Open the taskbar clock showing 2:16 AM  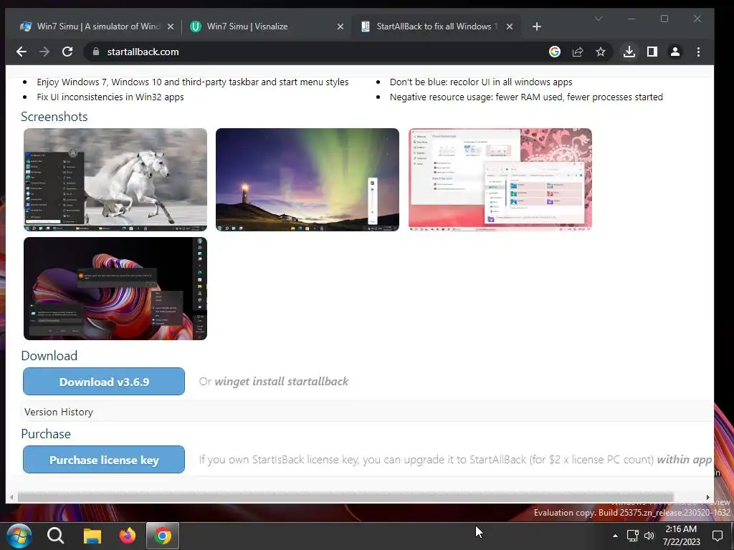681,536
